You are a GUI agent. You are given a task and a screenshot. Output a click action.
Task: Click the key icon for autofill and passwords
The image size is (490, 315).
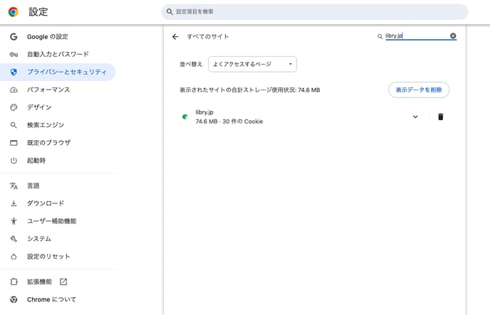14,55
